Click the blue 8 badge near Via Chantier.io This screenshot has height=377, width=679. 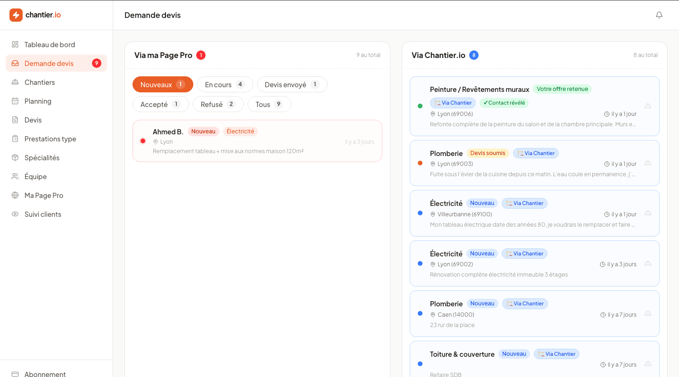pyautogui.click(x=474, y=55)
